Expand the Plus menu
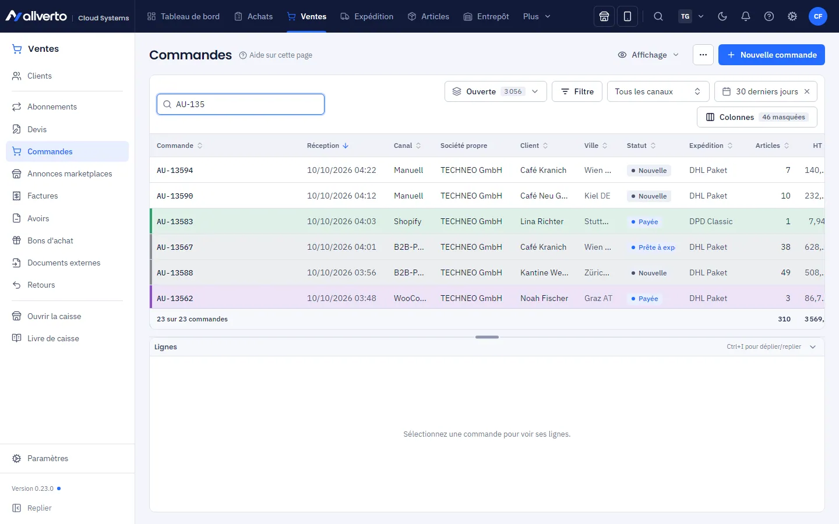Screen dimensions: 839x524 pyautogui.click(x=537, y=16)
